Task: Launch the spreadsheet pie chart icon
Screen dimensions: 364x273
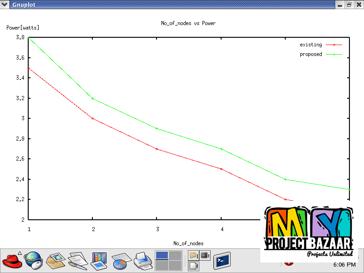Action: [121, 261]
